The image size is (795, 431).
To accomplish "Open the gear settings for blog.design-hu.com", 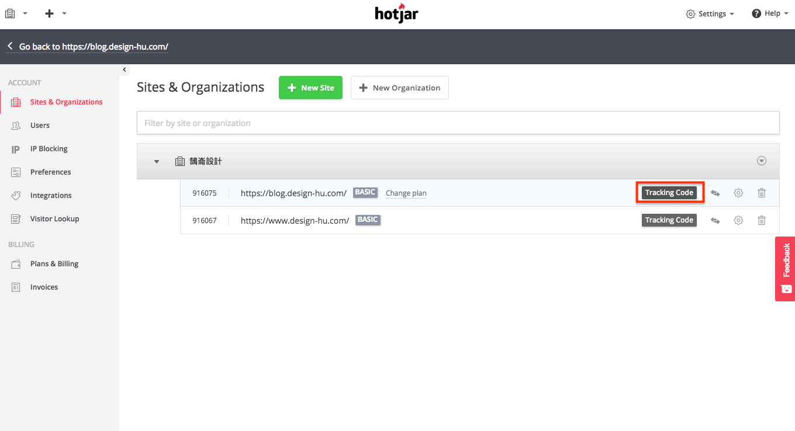I will tap(738, 193).
